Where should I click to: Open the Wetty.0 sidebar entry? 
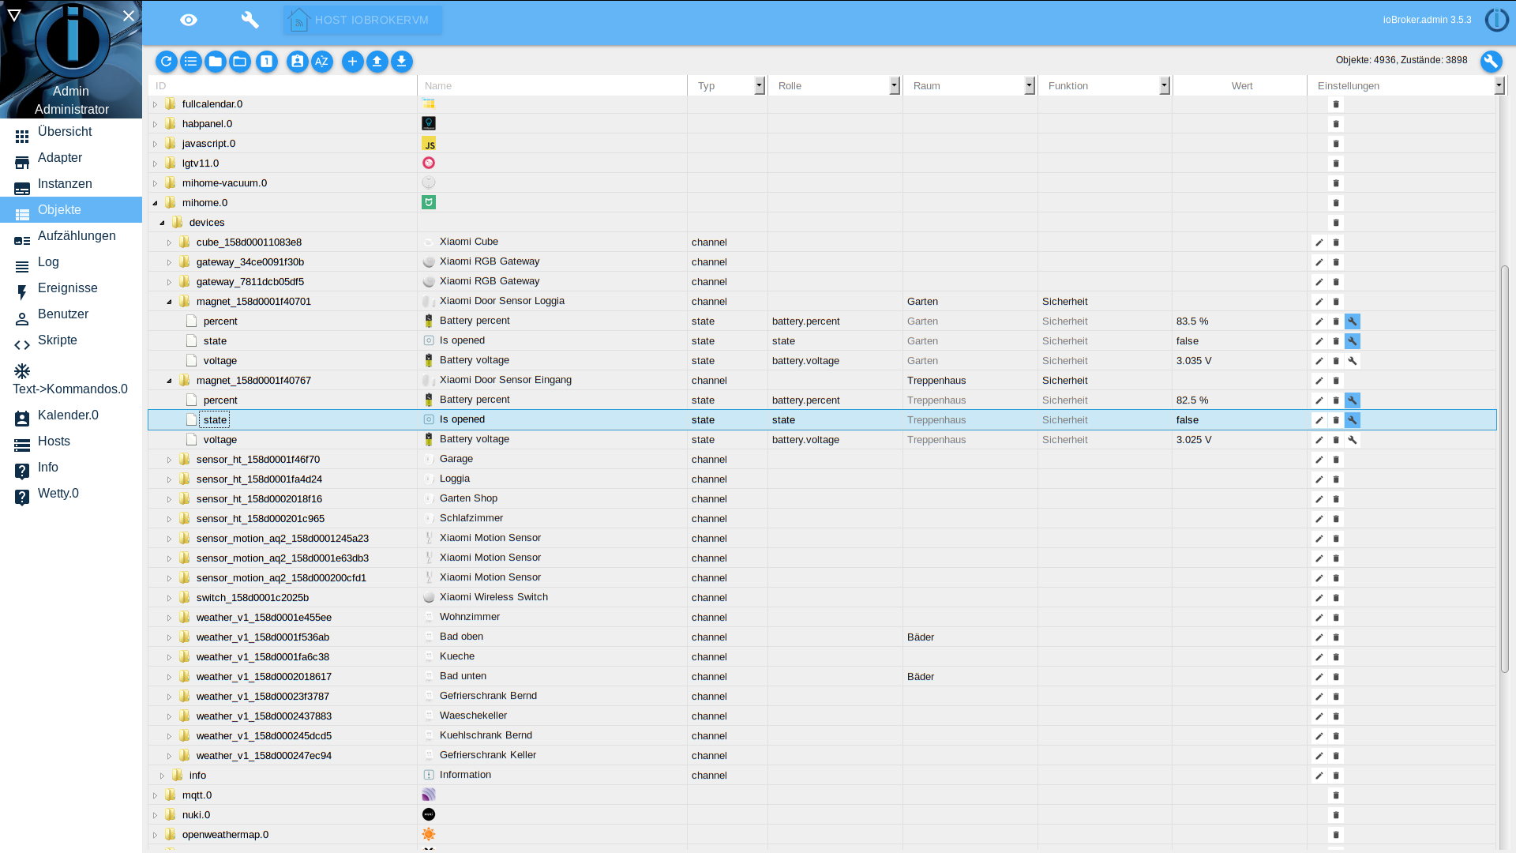[x=71, y=494]
